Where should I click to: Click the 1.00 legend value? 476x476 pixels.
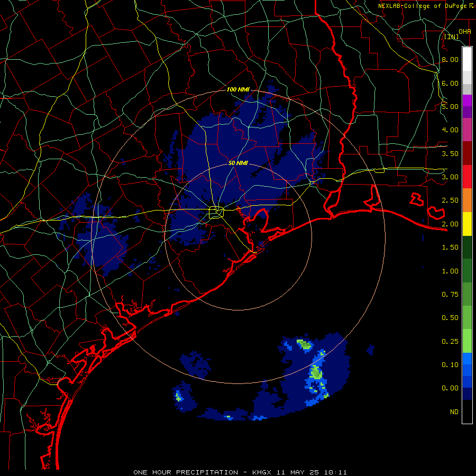coord(450,271)
